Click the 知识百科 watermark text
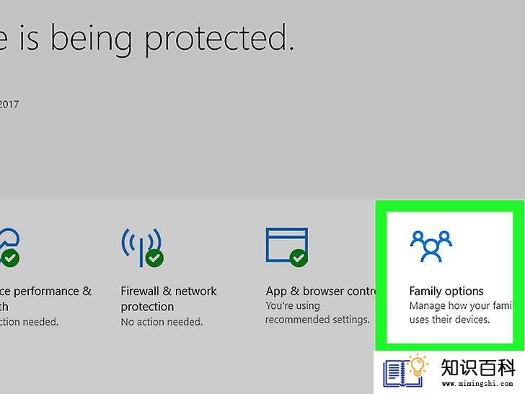The image size is (525, 394). tap(478, 368)
